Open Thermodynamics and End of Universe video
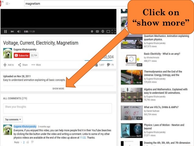This screenshot has width=194, height=146. coord(163,73)
